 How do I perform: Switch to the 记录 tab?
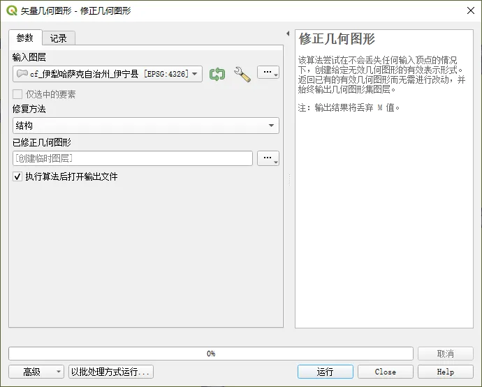(58, 38)
